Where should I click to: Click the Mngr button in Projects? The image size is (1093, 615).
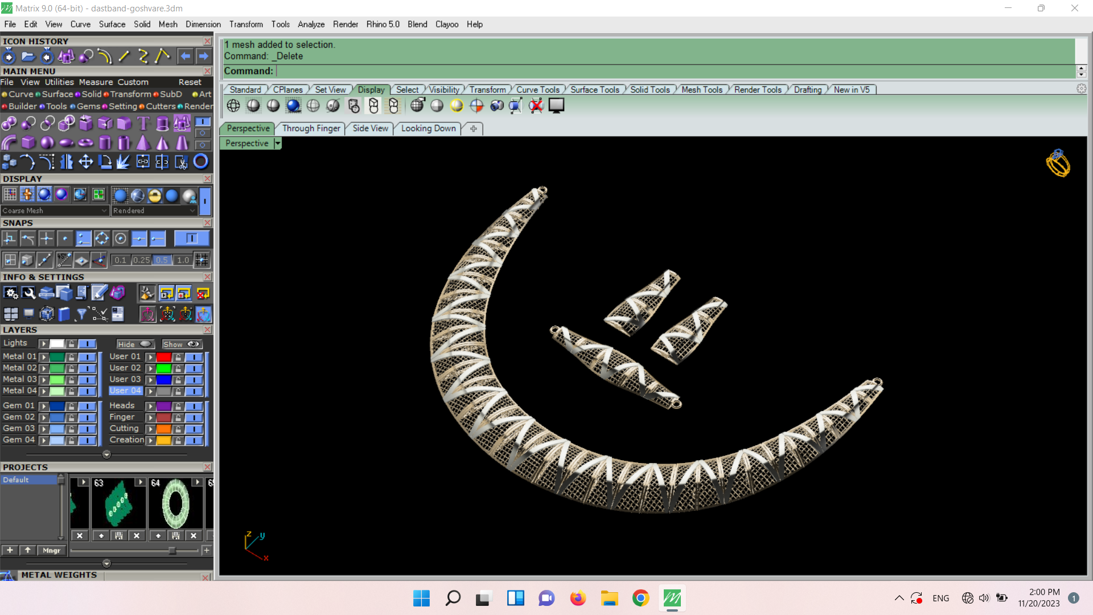[51, 550]
